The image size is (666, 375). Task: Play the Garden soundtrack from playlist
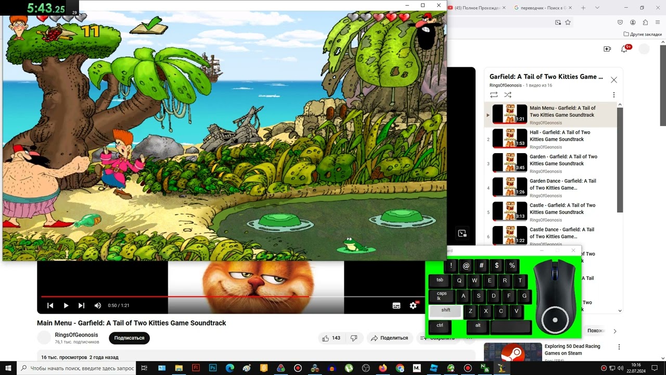(550, 163)
